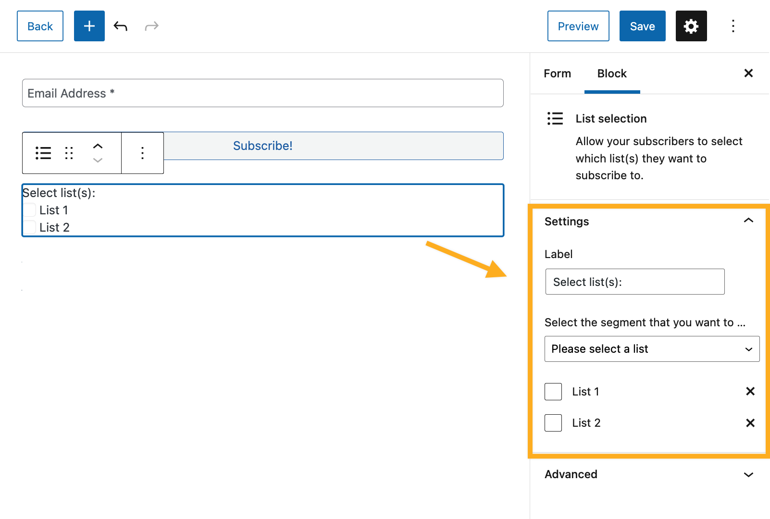Image resolution: width=770 pixels, height=519 pixels.
Task: Open the settings gear sidebar toggle
Action: 691,26
